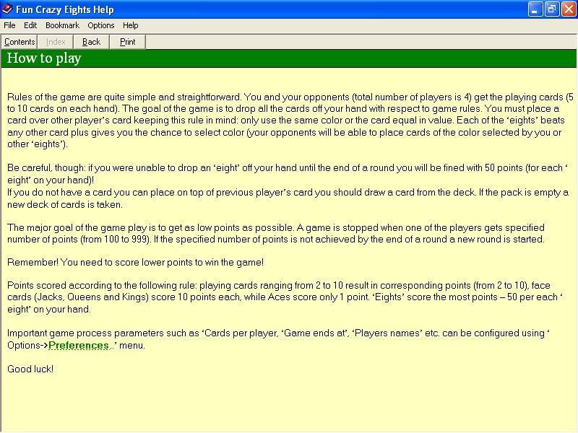Click the 'Remember! You need to score lower' line
Viewport: 578px width, 433px height.
[x=135, y=262]
